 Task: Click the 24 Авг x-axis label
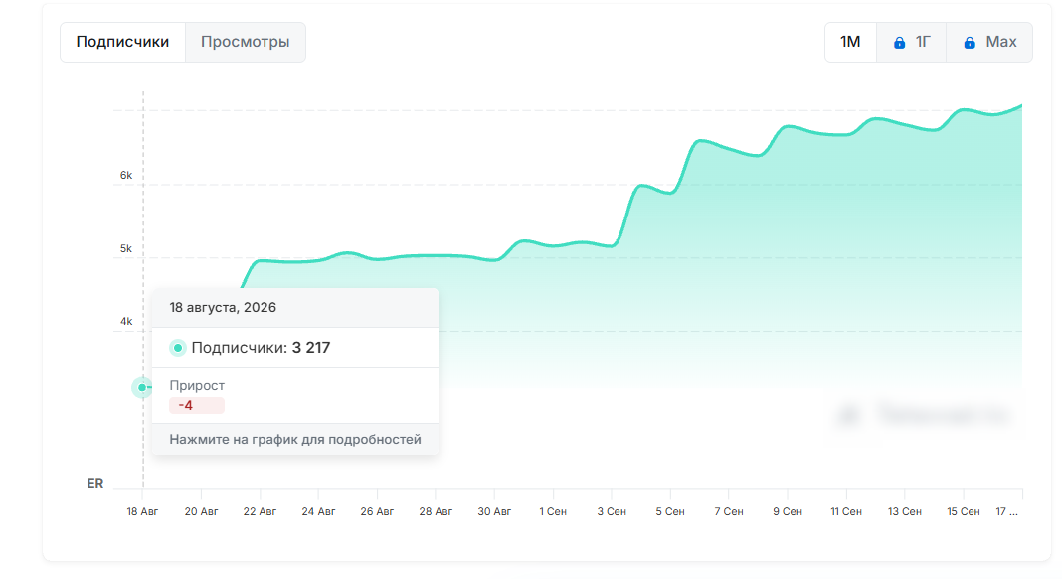pos(318,512)
